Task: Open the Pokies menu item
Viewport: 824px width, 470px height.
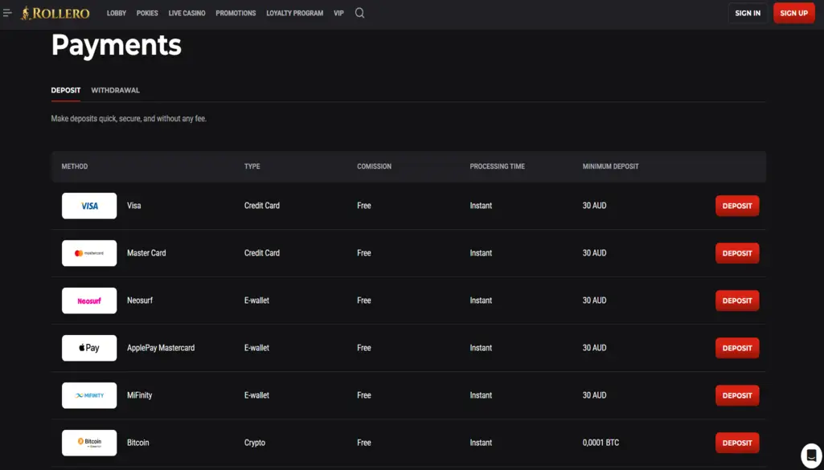Action: [x=147, y=13]
